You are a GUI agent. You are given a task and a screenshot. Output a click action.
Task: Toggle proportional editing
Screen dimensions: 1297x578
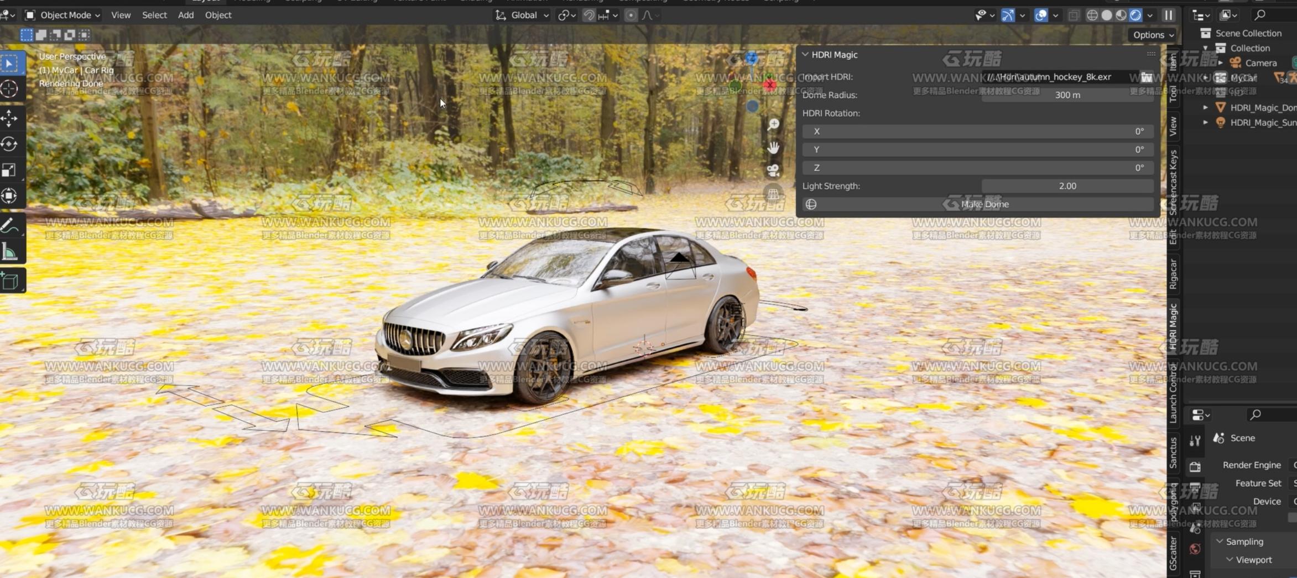point(631,15)
